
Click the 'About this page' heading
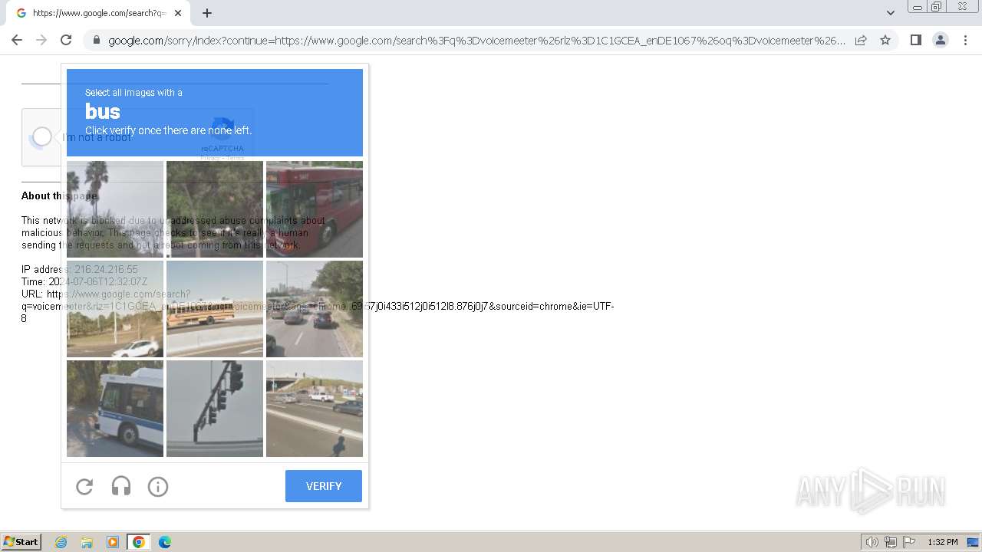click(x=59, y=195)
